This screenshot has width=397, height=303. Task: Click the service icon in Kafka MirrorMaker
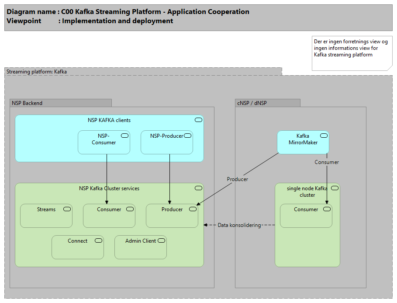click(324, 136)
